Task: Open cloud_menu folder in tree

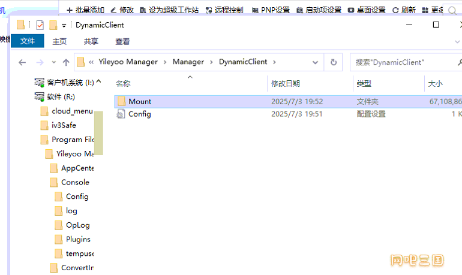Action: pos(67,111)
